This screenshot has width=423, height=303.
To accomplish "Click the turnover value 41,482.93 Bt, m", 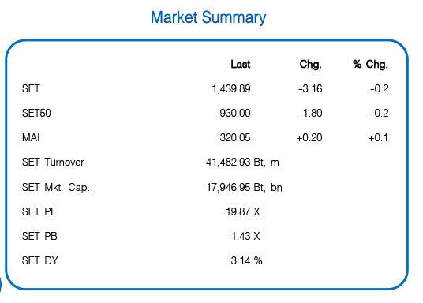I will click(x=242, y=163).
